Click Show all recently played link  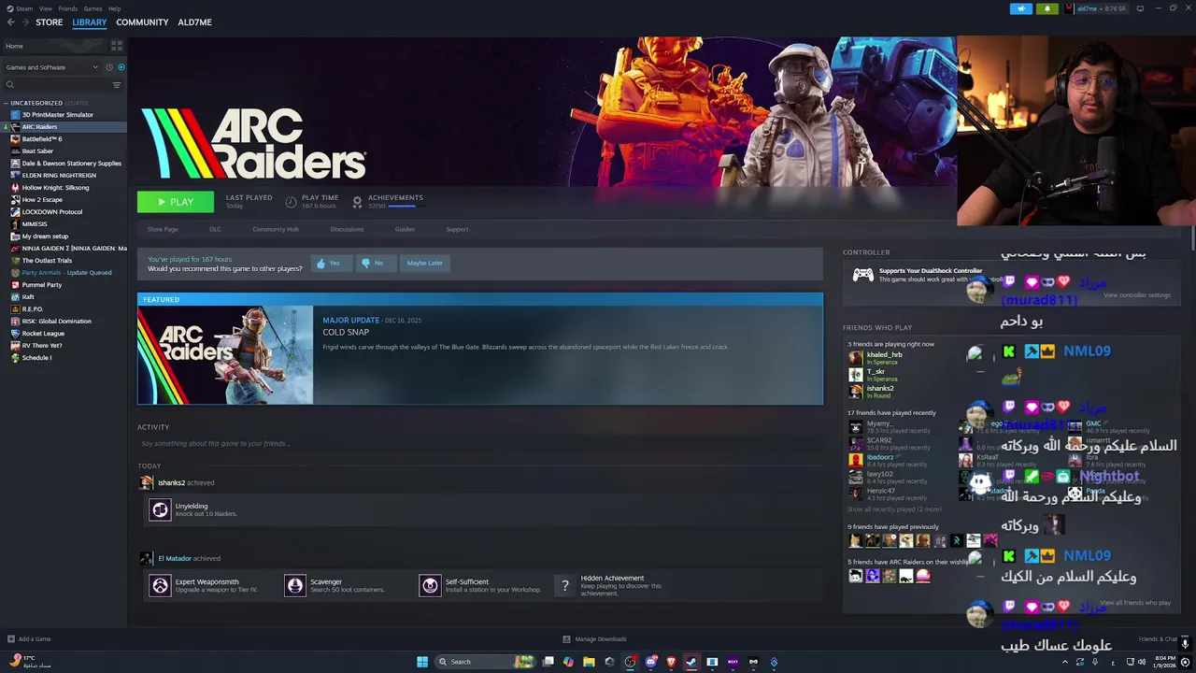point(894,509)
